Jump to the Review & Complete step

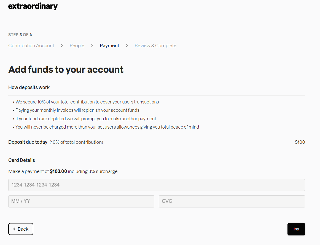pos(155,46)
